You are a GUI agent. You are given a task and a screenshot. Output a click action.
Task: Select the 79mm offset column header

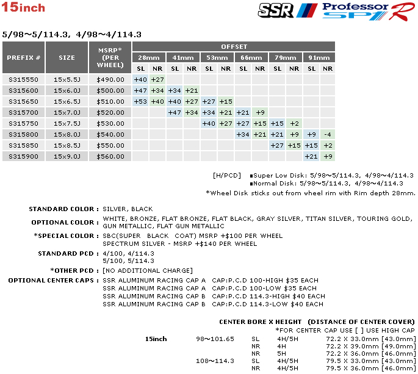coord(285,57)
